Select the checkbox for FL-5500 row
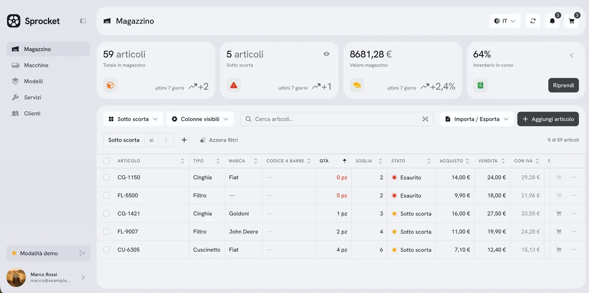The height and width of the screenshot is (293, 589). pos(106,195)
